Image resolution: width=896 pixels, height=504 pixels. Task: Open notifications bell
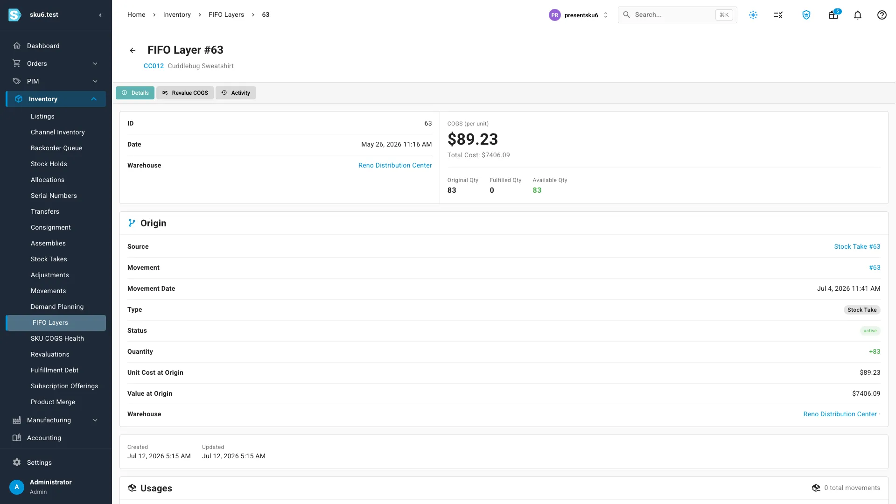coord(858,15)
